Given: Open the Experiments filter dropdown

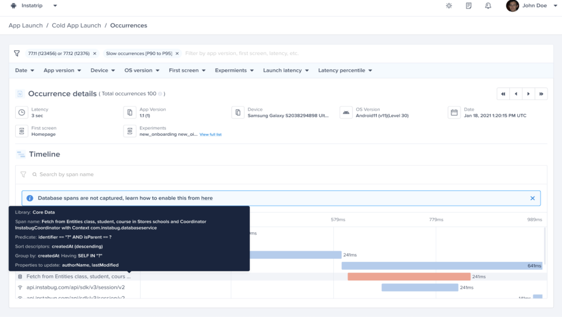Looking at the screenshot, I should 234,70.
